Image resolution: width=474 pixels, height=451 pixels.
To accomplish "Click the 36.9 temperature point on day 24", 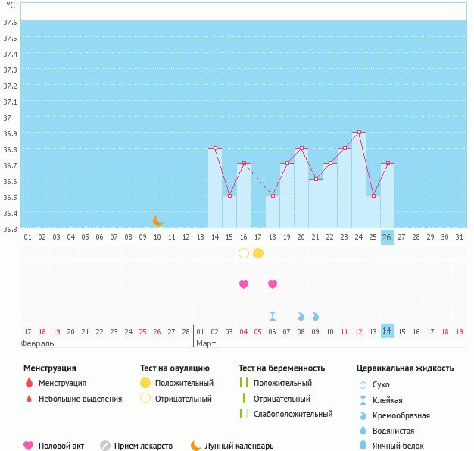I will point(359,133).
